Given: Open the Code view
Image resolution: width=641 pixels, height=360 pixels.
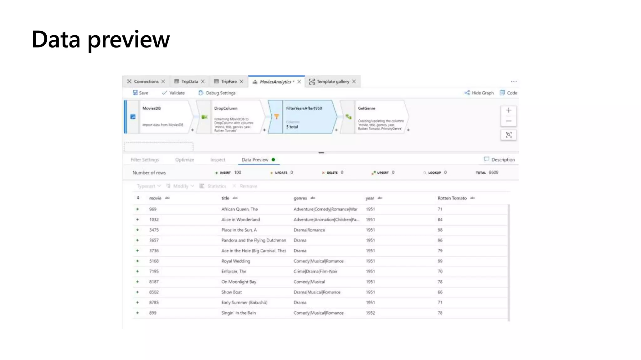Looking at the screenshot, I should pos(508,93).
